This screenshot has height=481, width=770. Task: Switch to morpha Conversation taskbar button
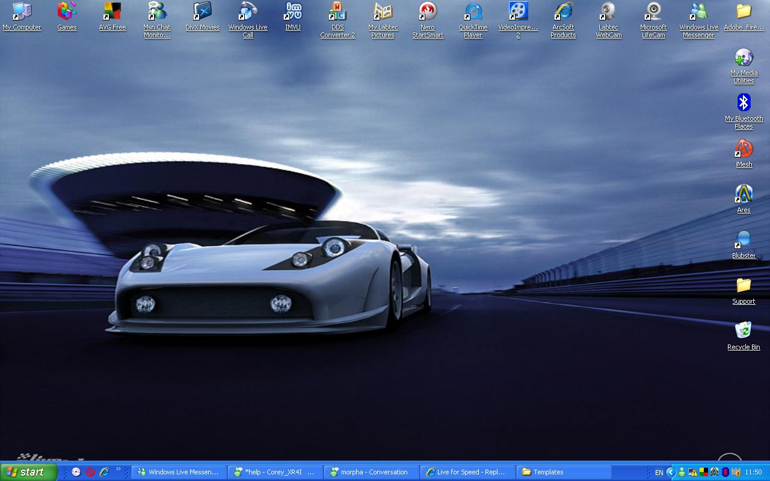[x=372, y=472]
